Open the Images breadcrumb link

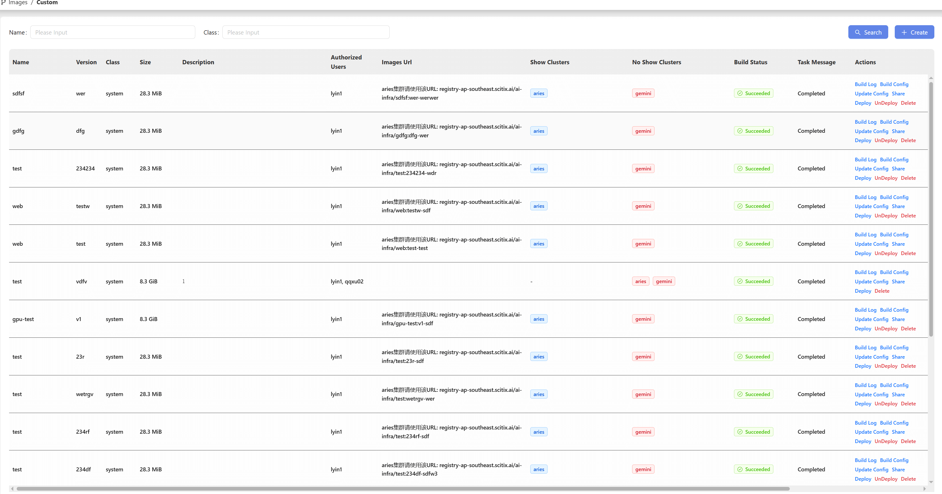pyautogui.click(x=18, y=3)
